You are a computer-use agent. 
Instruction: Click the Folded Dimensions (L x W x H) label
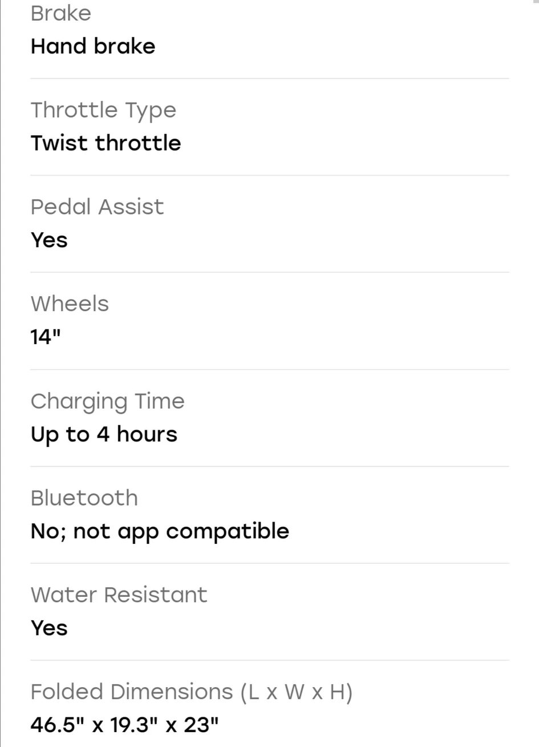click(x=192, y=692)
